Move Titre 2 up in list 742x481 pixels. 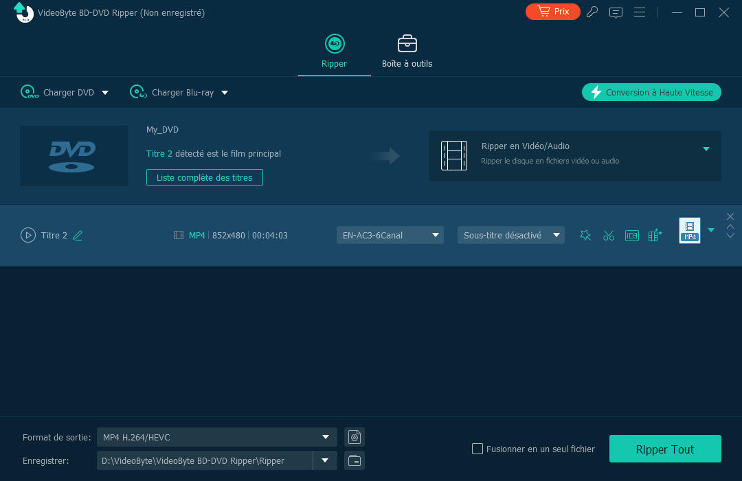click(x=730, y=227)
